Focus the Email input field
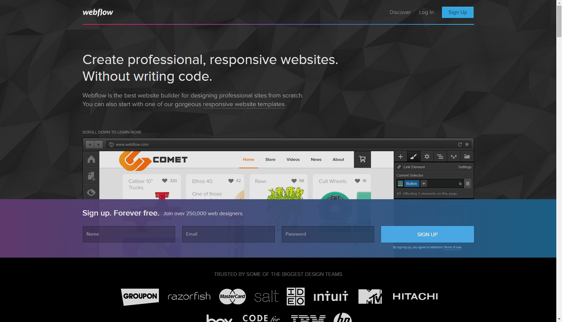 tap(228, 234)
